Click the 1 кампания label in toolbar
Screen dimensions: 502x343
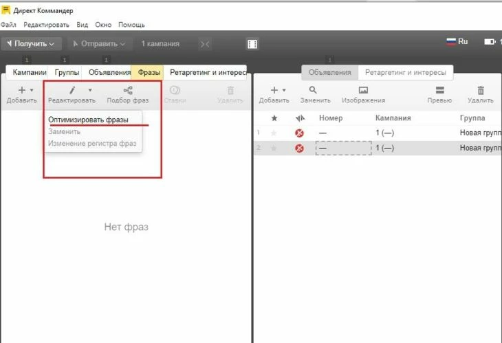click(x=160, y=44)
